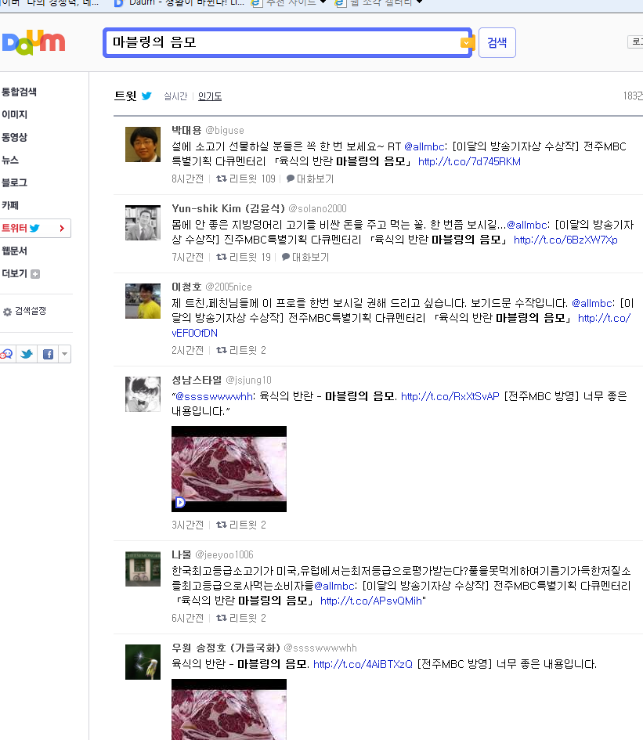The width and height of the screenshot is (643, 740).
Task: Open 이청호's profile photo
Action: click(143, 301)
